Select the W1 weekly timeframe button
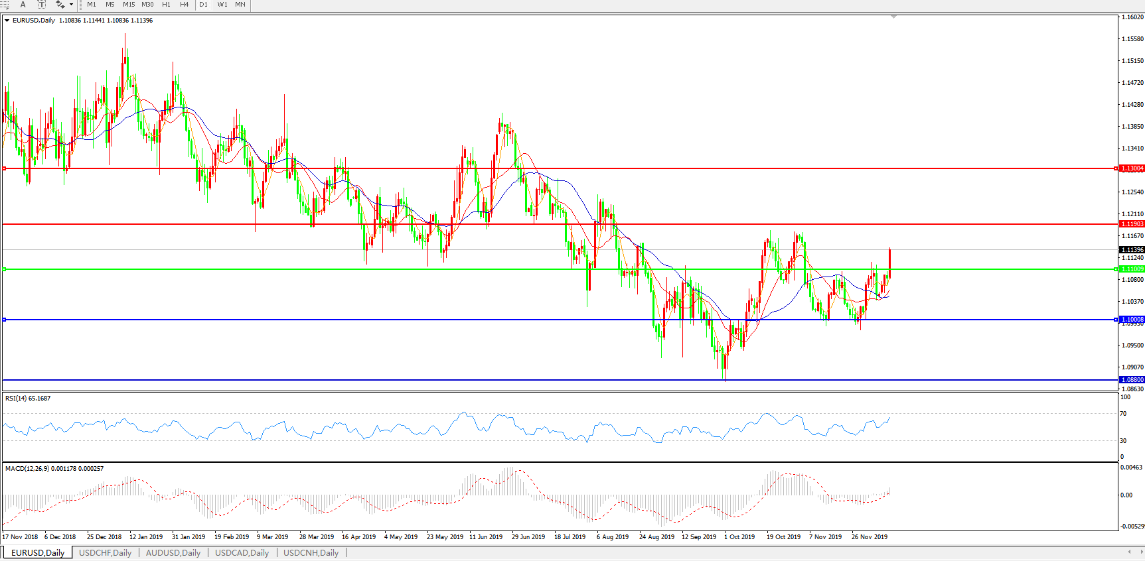 pyautogui.click(x=222, y=5)
